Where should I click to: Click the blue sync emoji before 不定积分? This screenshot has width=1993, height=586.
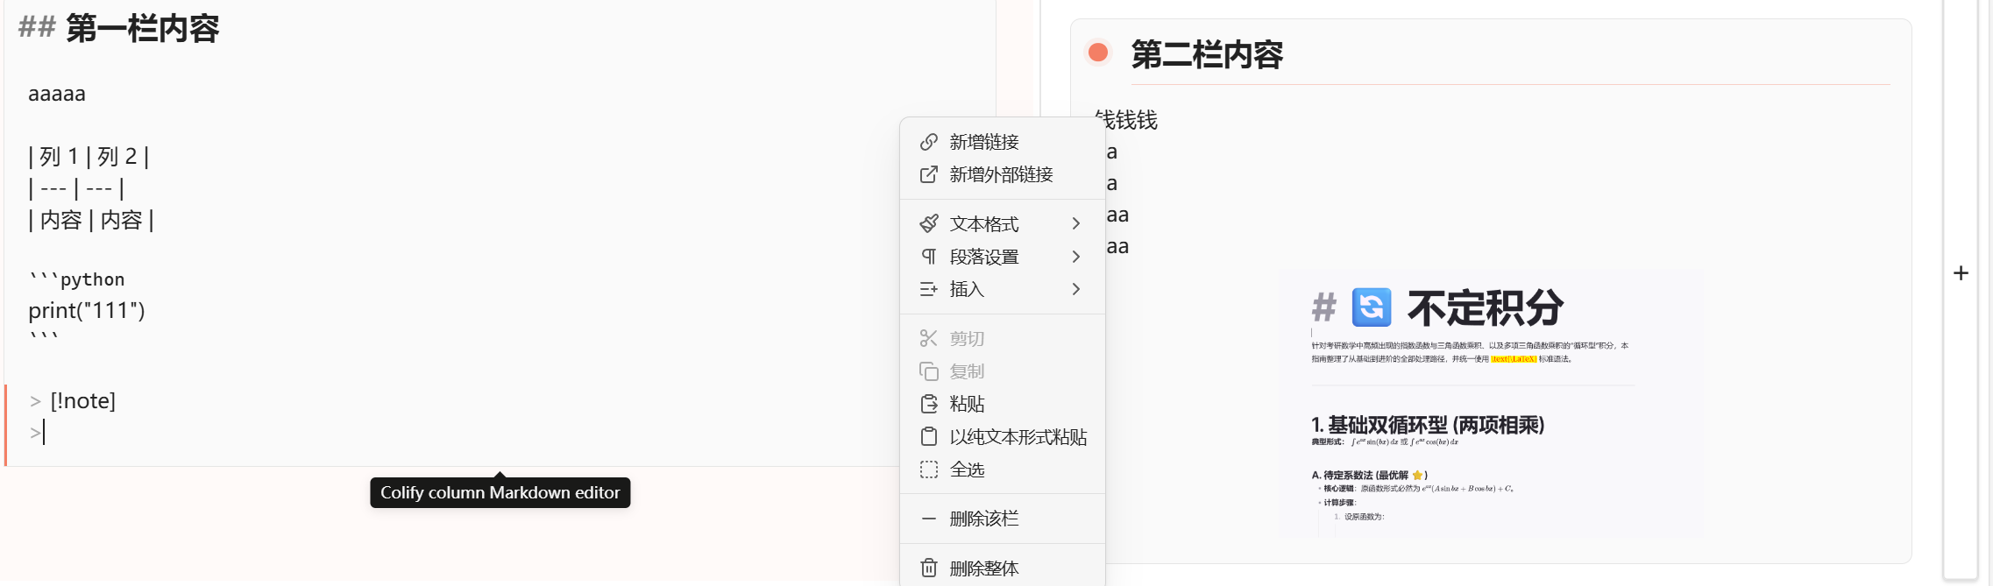(1372, 307)
